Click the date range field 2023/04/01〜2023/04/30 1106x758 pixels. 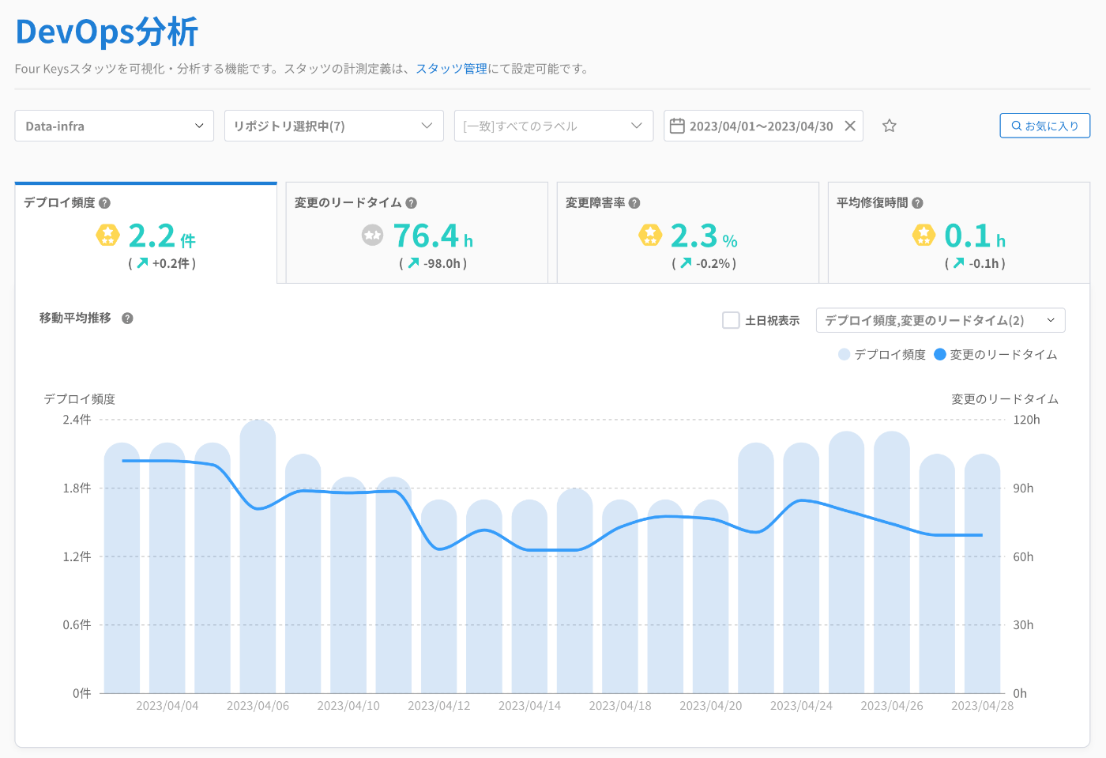[x=763, y=126]
